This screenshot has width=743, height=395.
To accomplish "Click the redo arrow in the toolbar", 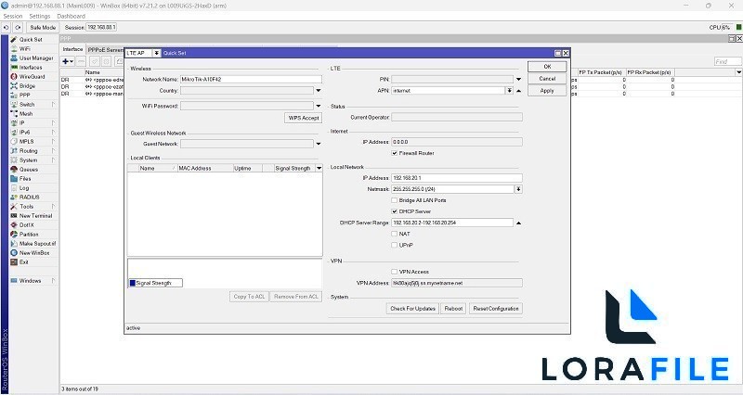I will (18, 28).
